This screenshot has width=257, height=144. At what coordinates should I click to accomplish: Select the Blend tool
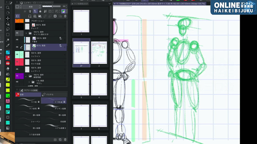tap(8, 74)
